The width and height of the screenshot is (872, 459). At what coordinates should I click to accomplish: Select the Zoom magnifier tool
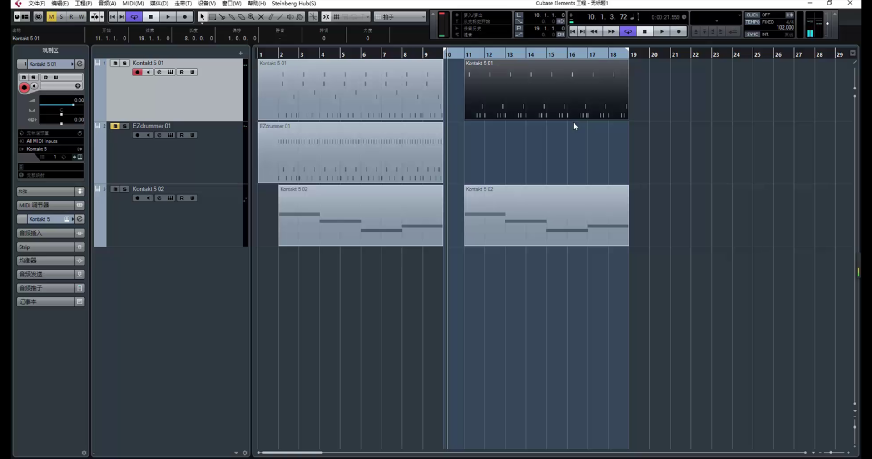click(251, 17)
